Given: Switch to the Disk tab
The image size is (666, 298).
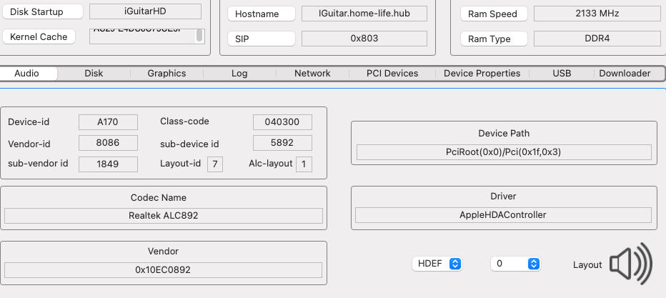Looking at the screenshot, I should pos(94,74).
